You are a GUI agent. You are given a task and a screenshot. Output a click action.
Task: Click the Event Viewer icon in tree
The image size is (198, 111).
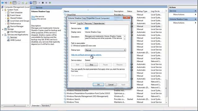(8, 15)
